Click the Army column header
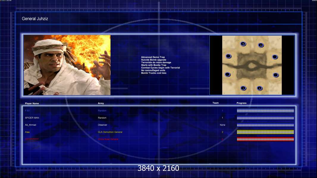The image size is (317, 178). point(101,103)
